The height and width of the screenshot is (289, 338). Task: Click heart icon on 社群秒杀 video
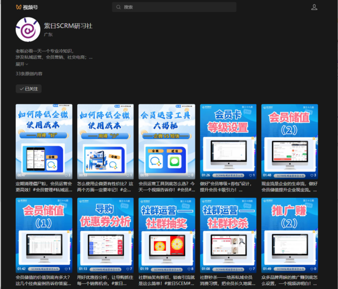(x=251, y=269)
